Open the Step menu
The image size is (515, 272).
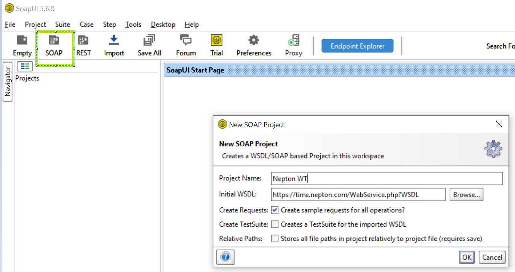[x=110, y=24]
